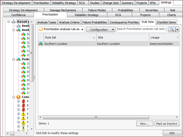The image size is (183, 137).
Task: Select the Asset prioritization usage cell
Action: coord(164,44)
